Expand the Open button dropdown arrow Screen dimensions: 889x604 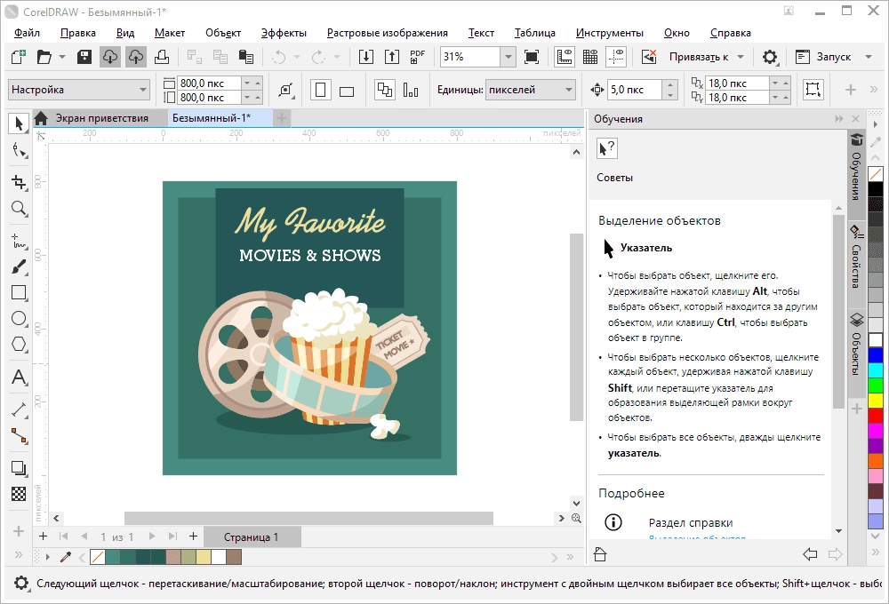pyautogui.click(x=62, y=57)
